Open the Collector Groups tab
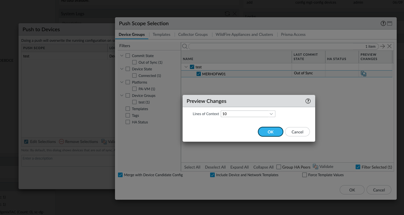 click(193, 35)
